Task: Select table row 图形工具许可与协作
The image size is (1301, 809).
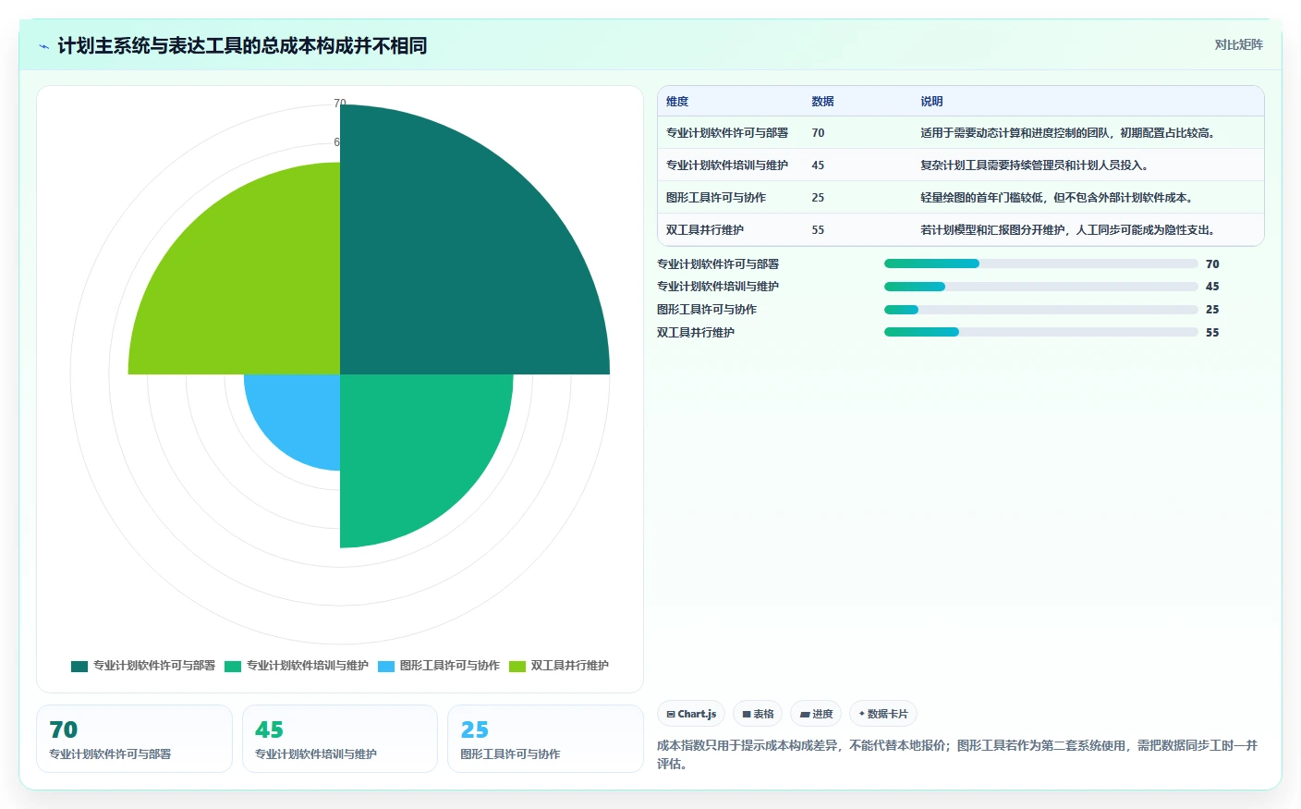Action: 961,198
